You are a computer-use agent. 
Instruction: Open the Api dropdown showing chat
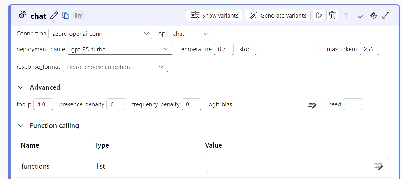click(191, 34)
